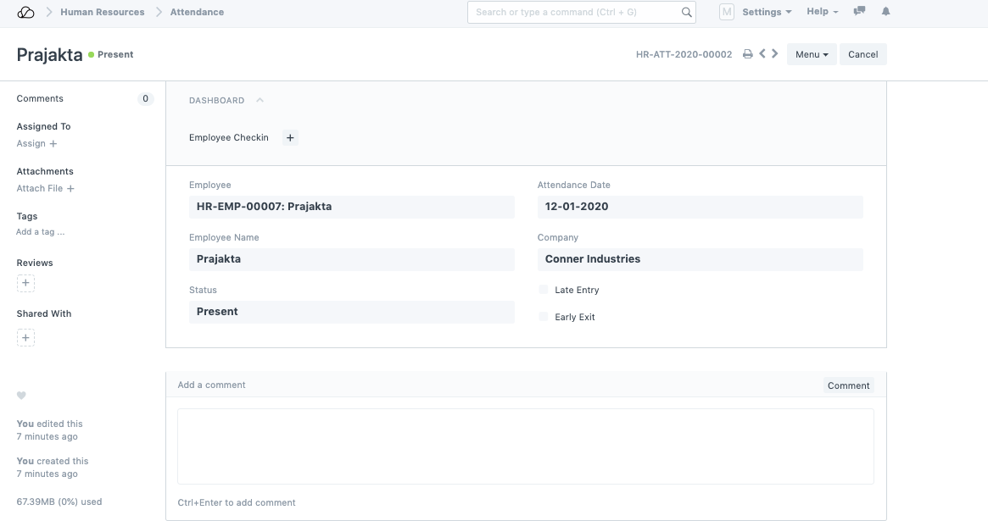Image resolution: width=988 pixels, height=521 pixels.
Task: Open the Menu dropdown
Action: [x=812, y=54]
